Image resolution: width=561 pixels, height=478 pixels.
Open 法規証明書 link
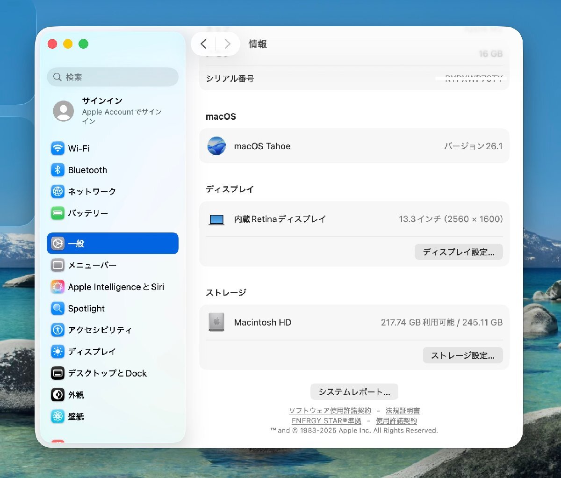403,411
